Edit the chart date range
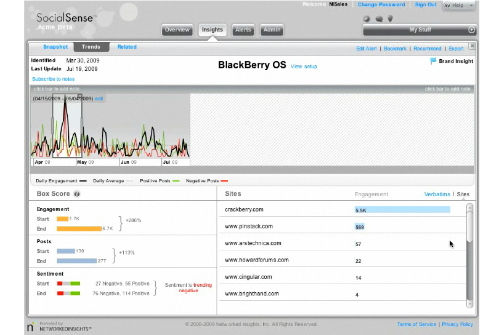Screen dimensions: 503x335 pyautogui.click(x=99, y=99)
